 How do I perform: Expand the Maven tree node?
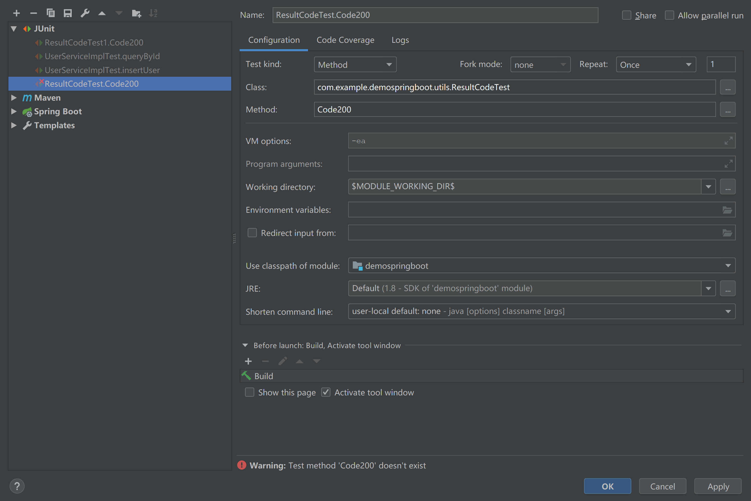(x=14, y=98)
